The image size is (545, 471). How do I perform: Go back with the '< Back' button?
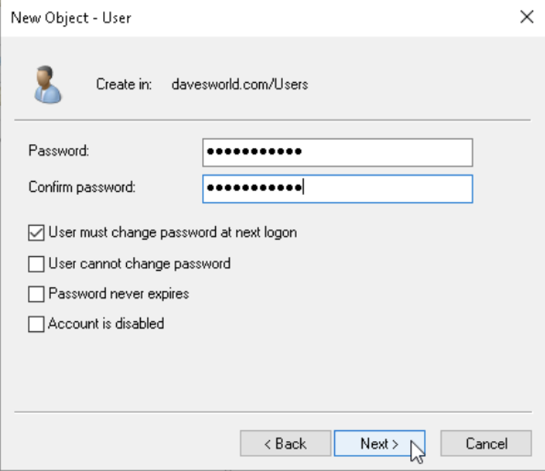(286, 444)
